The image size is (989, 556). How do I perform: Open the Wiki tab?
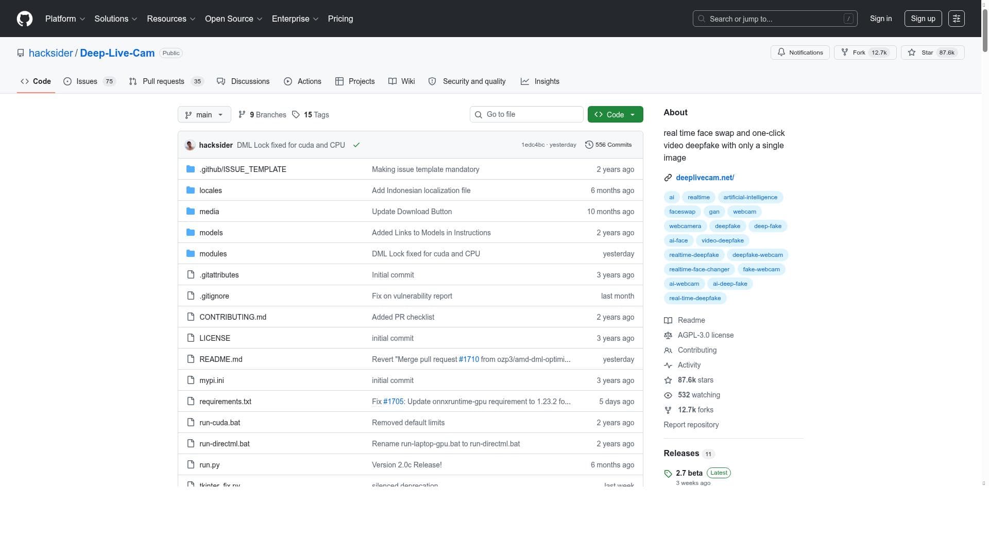(x=401, y=81)
